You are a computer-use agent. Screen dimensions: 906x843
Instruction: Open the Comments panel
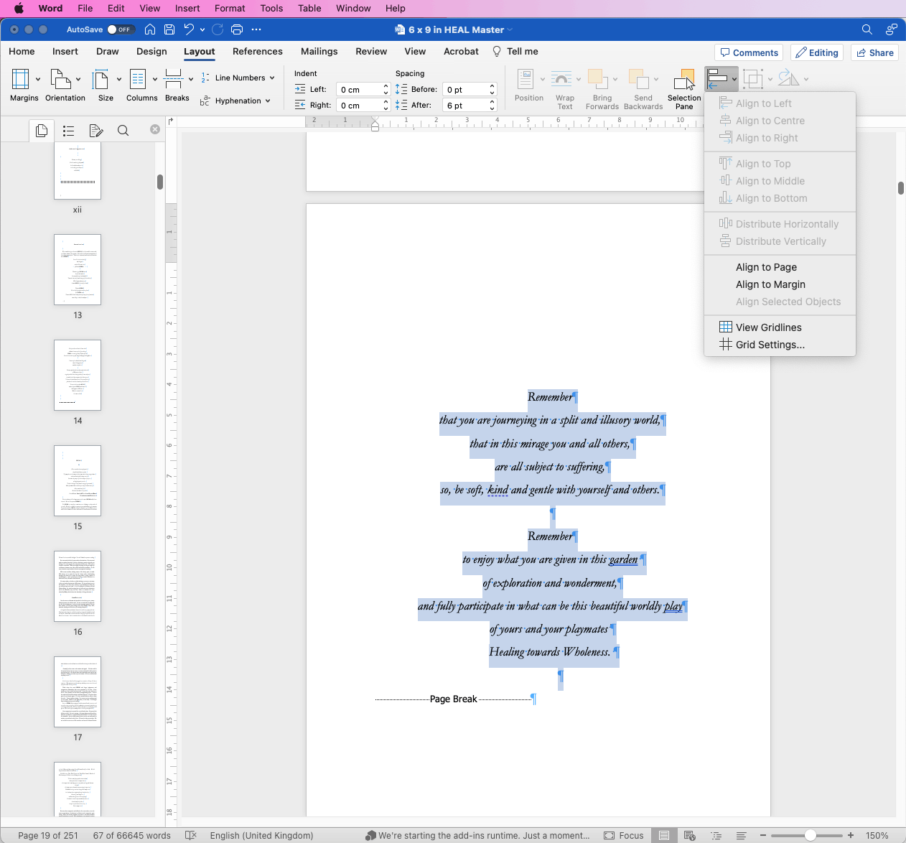(x=749, y=52)
